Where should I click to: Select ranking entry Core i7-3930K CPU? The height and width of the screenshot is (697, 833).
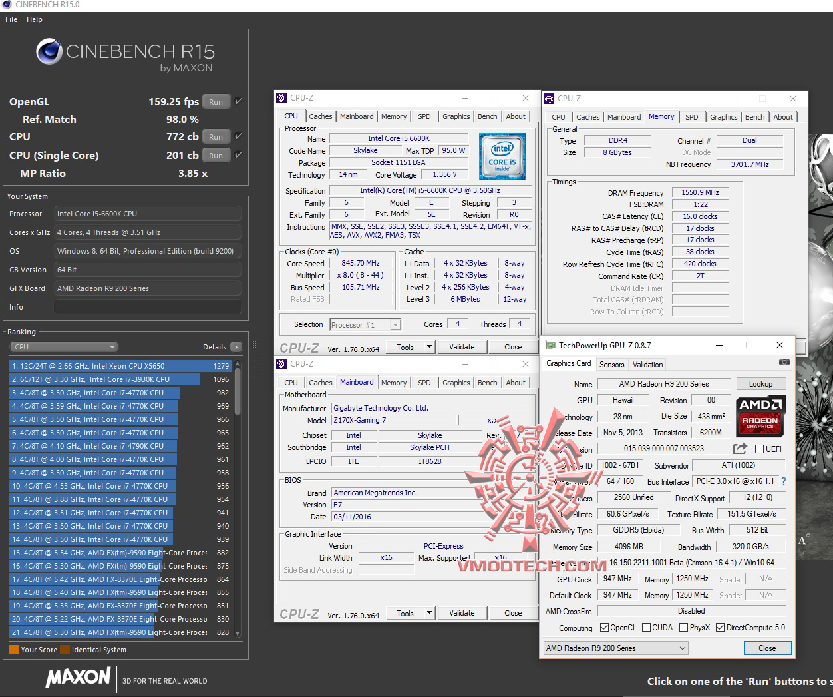(x=120, y=379)
